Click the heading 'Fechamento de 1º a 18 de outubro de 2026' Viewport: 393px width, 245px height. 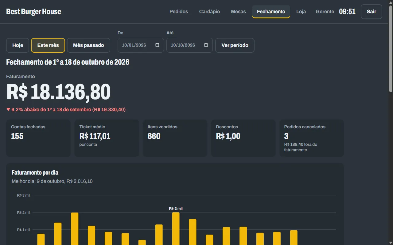(68, 62)
